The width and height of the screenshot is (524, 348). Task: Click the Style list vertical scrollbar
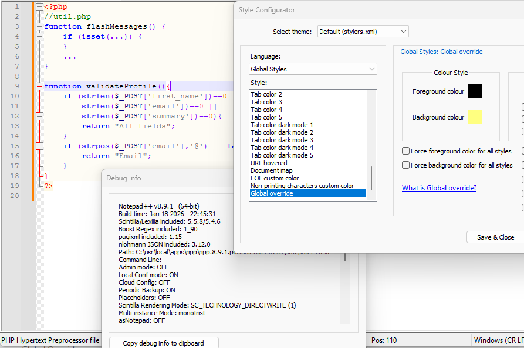click(371, 176)
